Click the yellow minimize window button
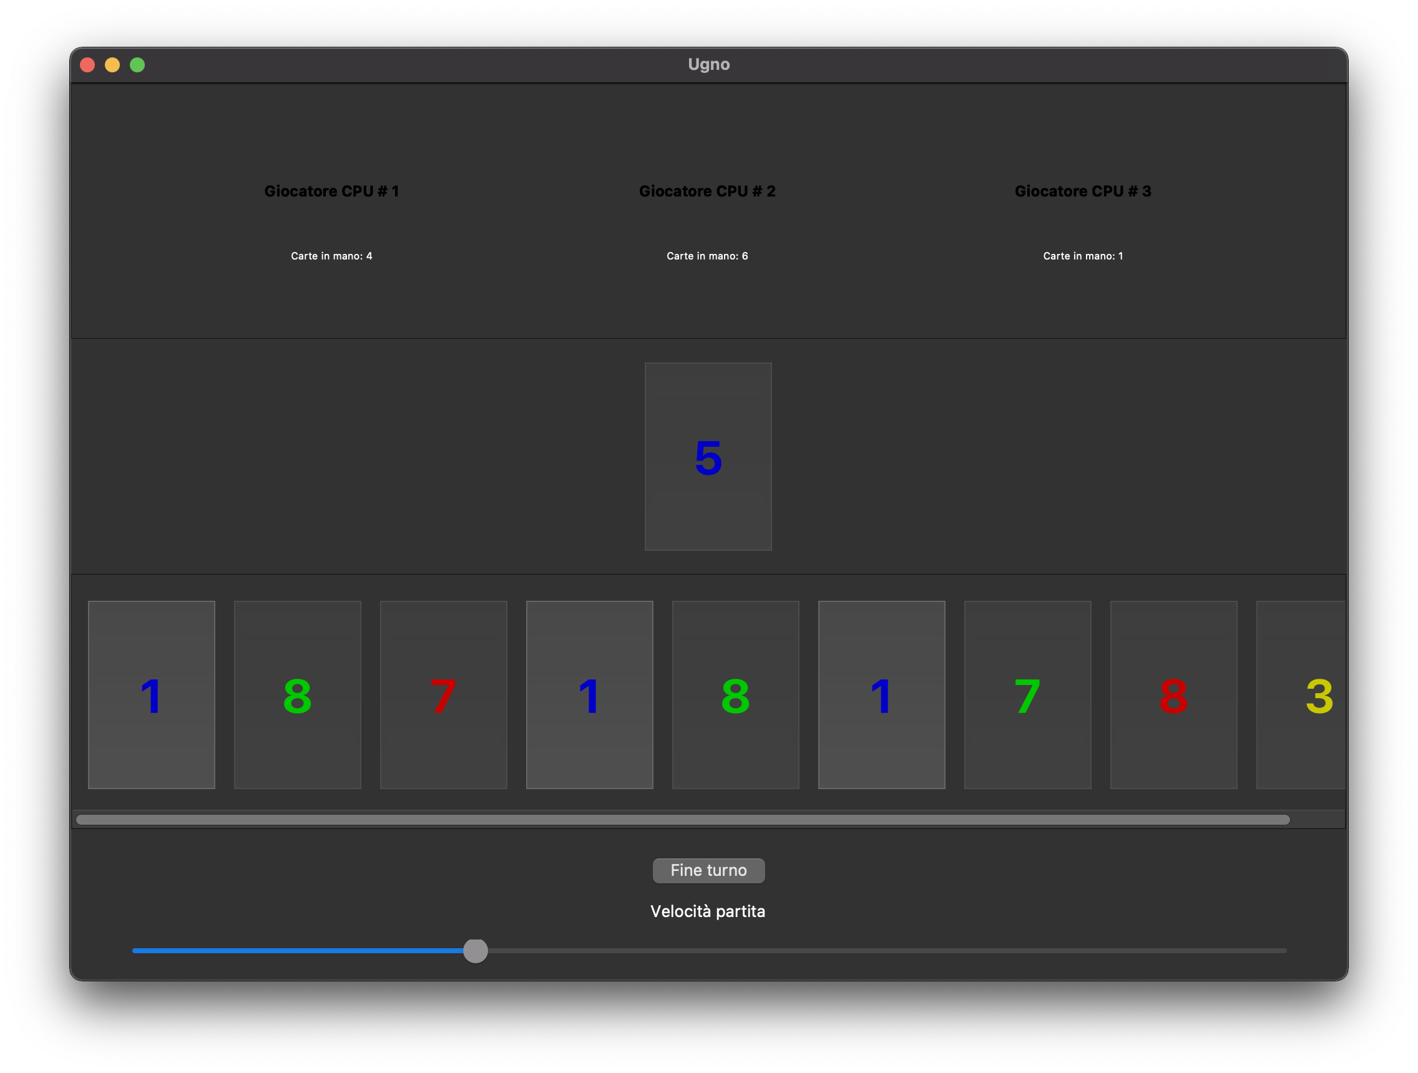This screenshot has height=1073, width=1418. point(112,65)
